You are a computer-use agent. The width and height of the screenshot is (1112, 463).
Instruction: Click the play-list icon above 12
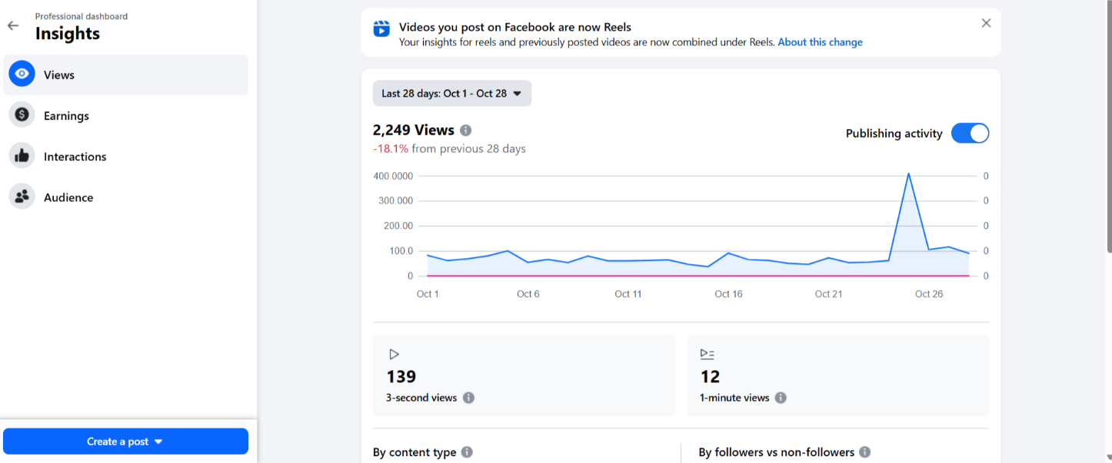(707, 354)
